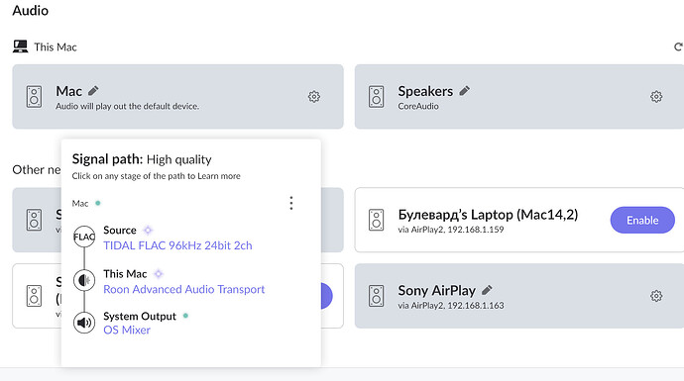Screen dimensions: 684x381
Task: Select the Sony AirPlay device card
Action: tap(519, 296)
